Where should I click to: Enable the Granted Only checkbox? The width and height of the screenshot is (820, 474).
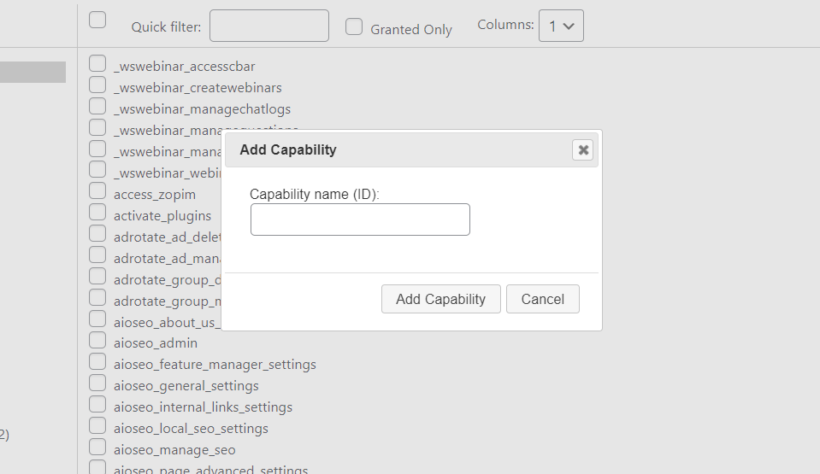354,27
